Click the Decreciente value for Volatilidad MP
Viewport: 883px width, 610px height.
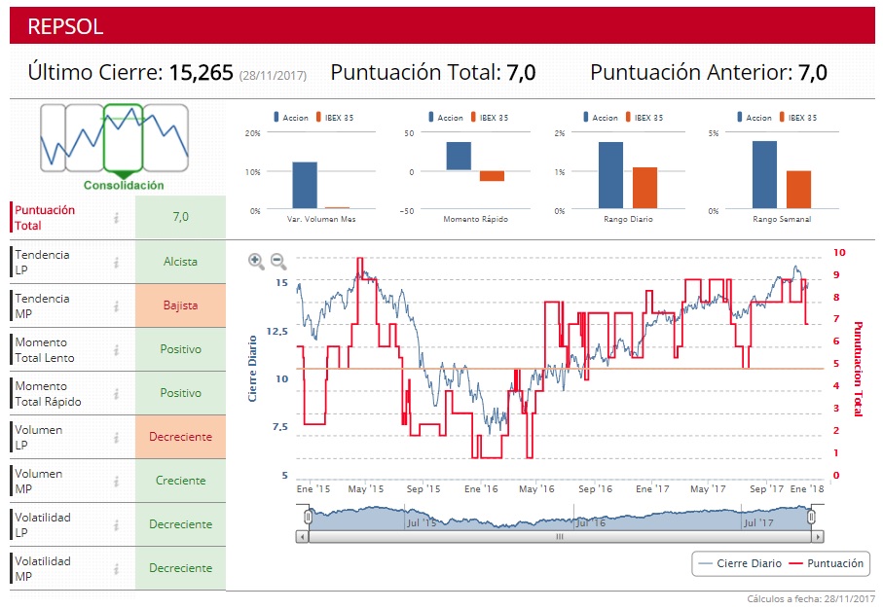point(180,568)
